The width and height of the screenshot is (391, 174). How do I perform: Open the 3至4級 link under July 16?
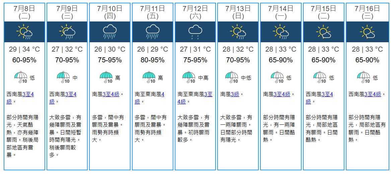click(x=373, y=94)
